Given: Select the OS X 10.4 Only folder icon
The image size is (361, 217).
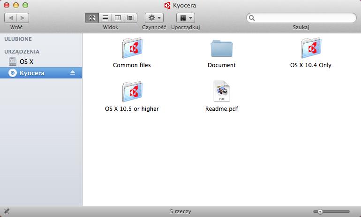Looking at the screenshot, I should [311, 48].
